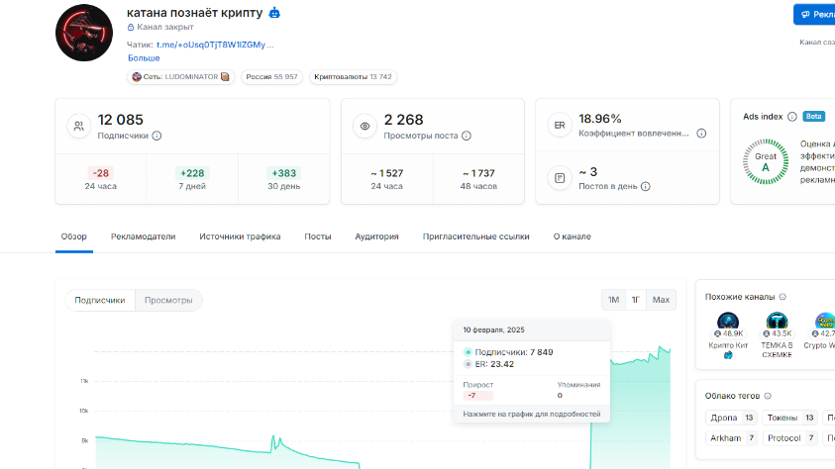This screenshot has height=469, width=835.
Task: Click the Great A rating gauge
Action: pyautogui.click(x=766, y=161)
